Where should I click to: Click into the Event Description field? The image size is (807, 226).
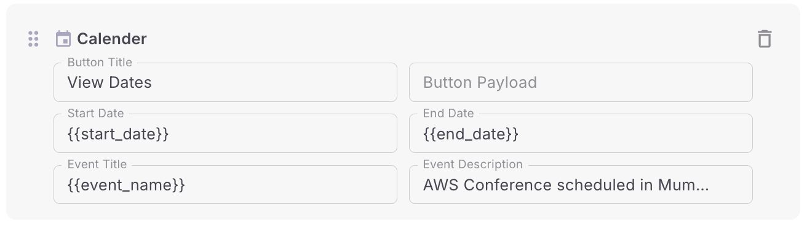(581, 184)
